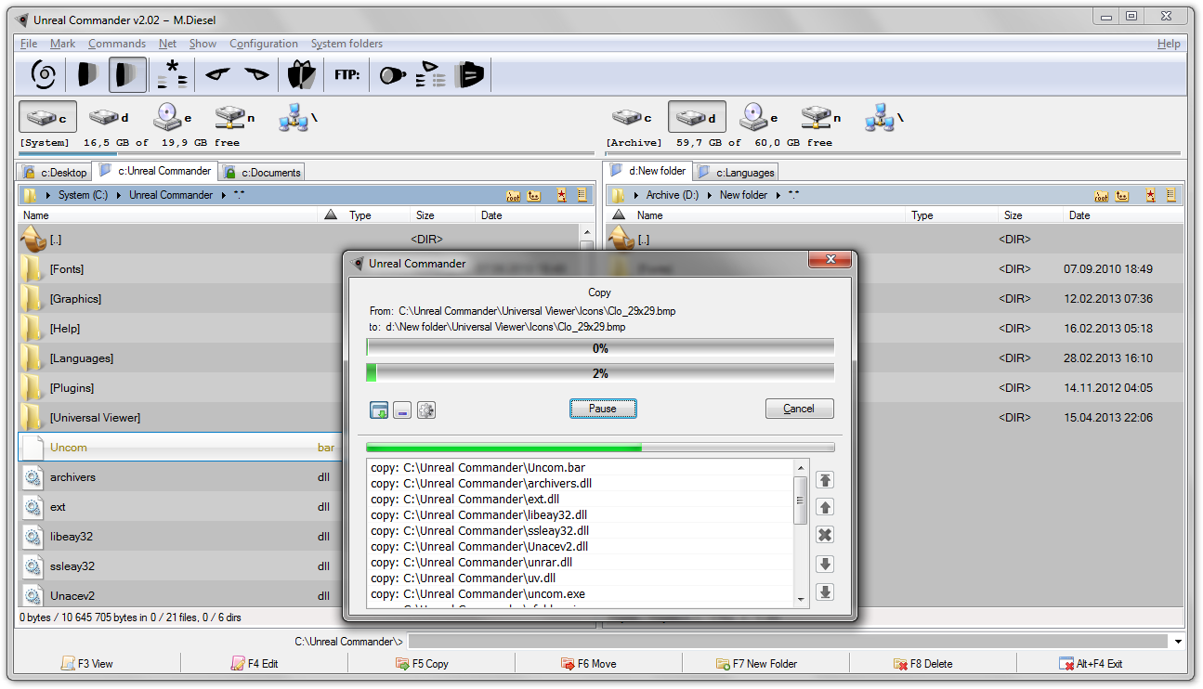Open the File menu
This screenshot has height=689, width=1203.
coord(29,44)
